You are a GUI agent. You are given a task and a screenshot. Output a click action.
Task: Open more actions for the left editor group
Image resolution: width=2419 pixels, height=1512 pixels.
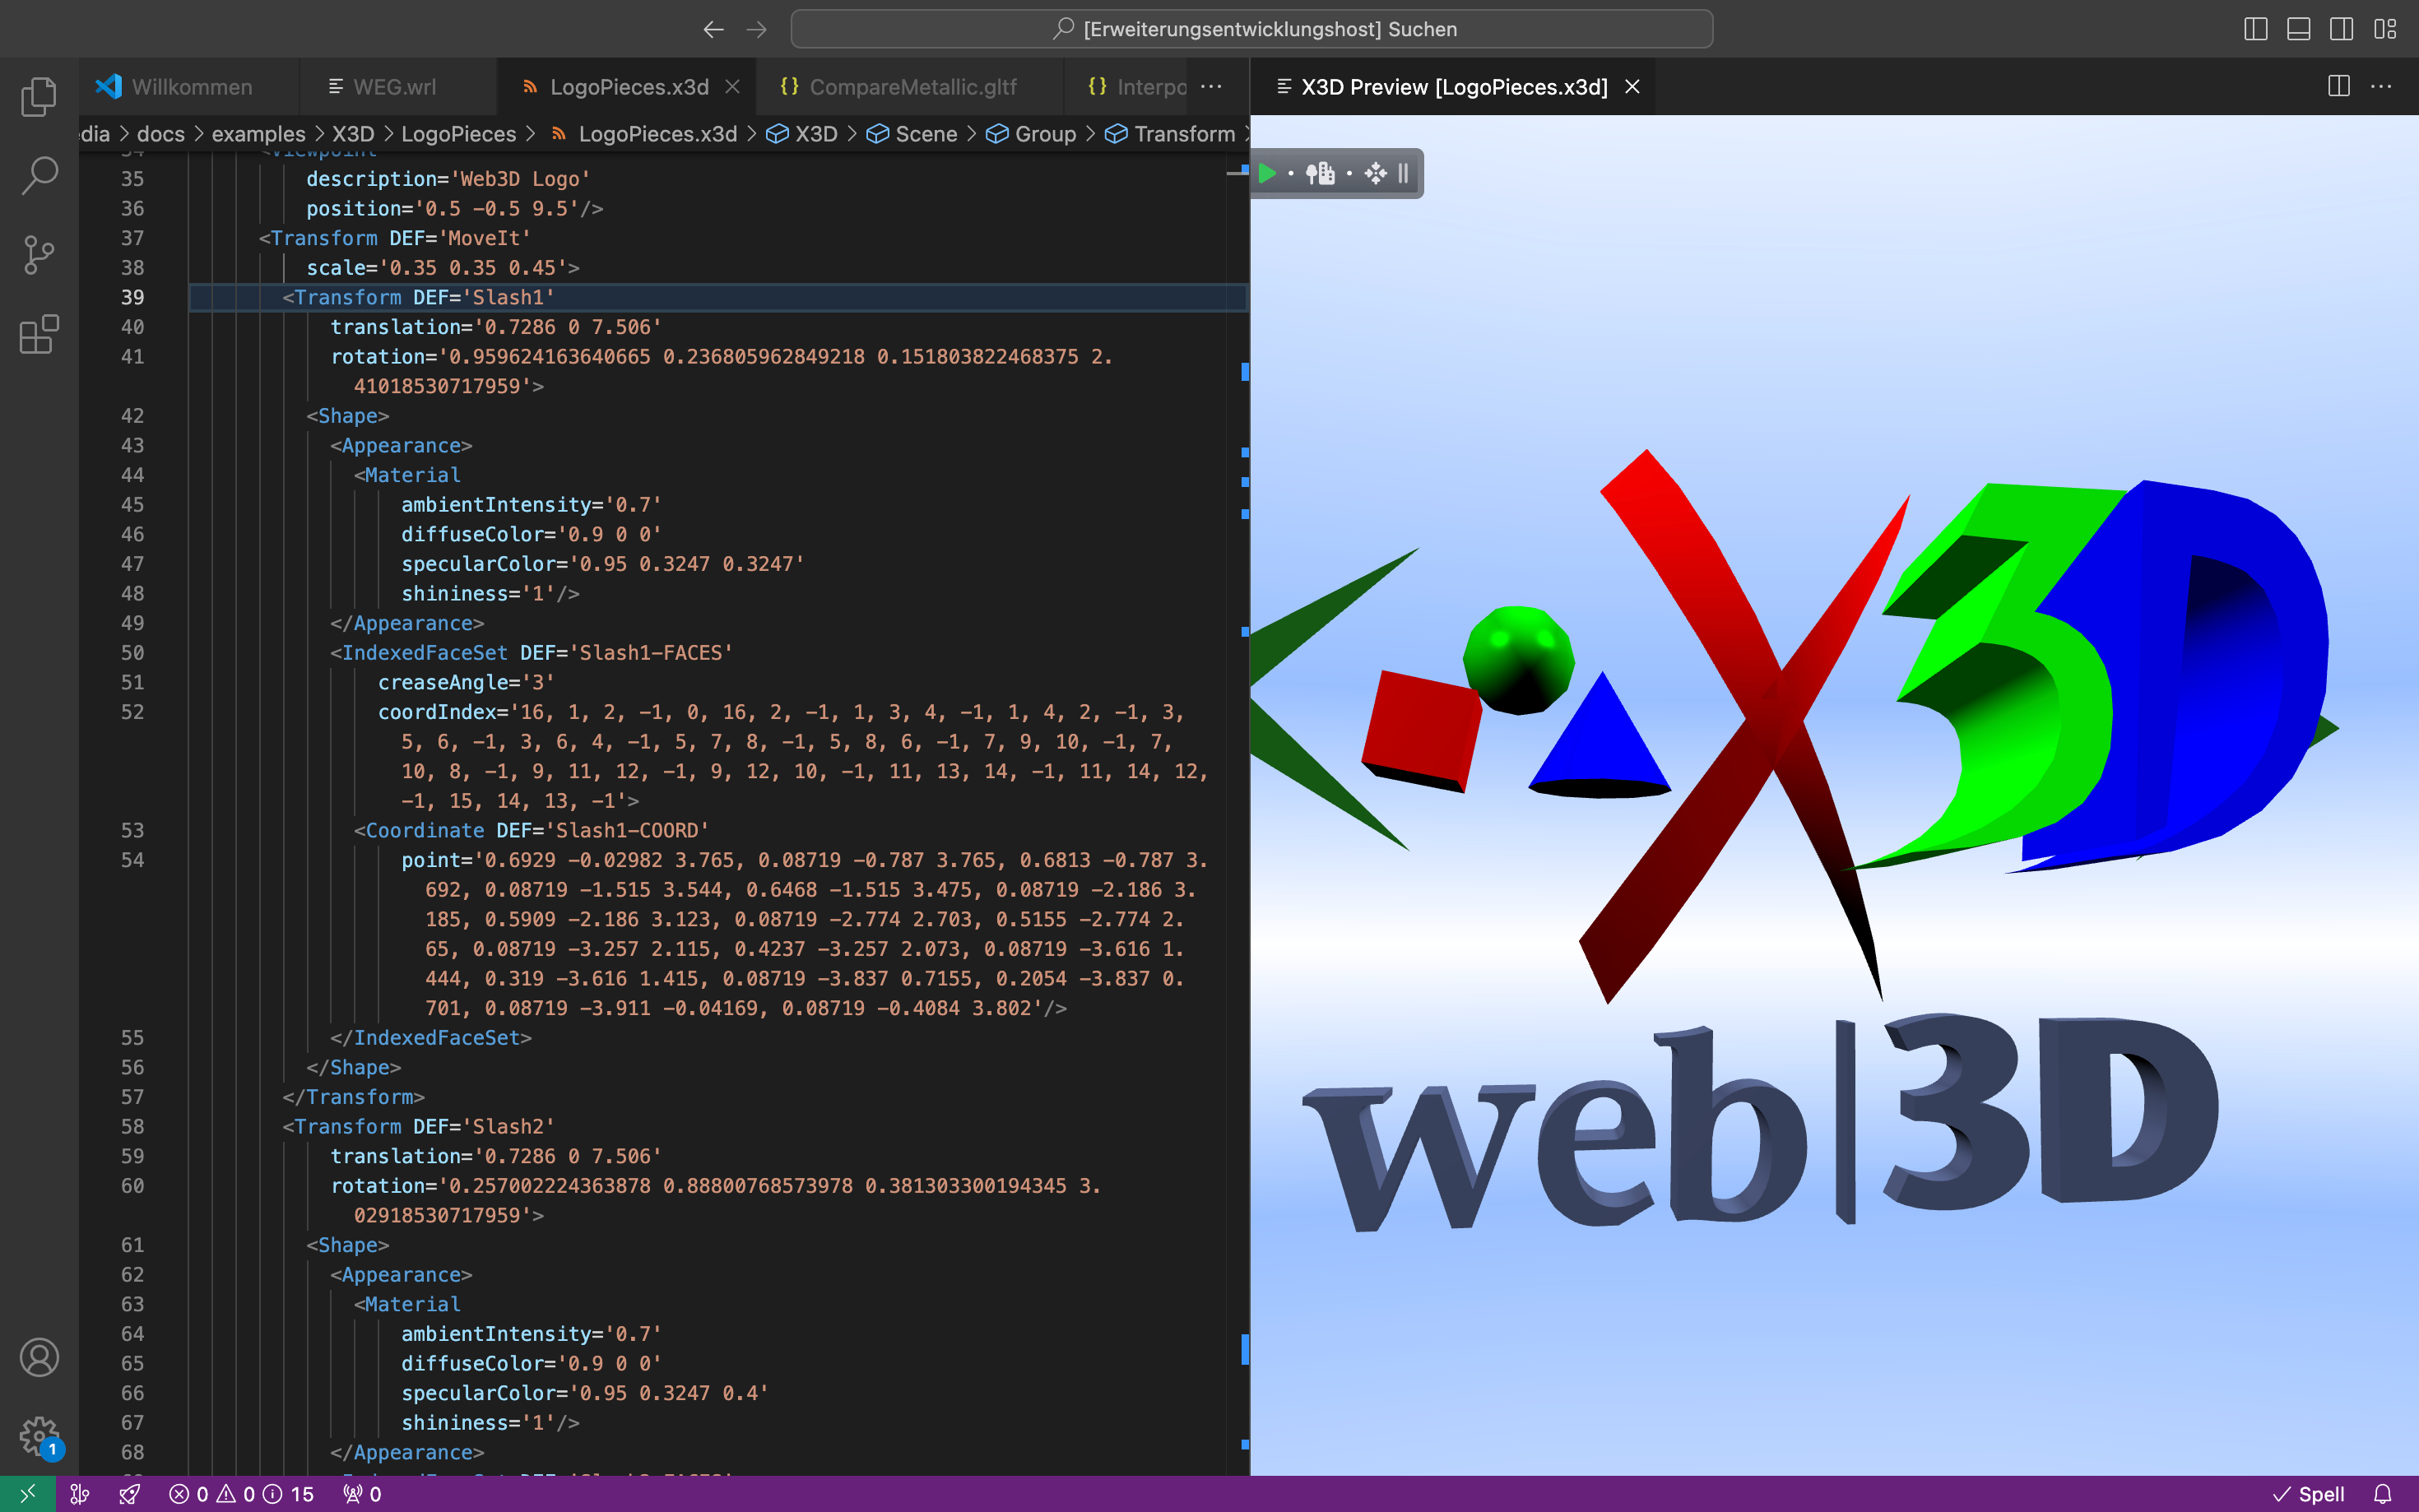1211,86
